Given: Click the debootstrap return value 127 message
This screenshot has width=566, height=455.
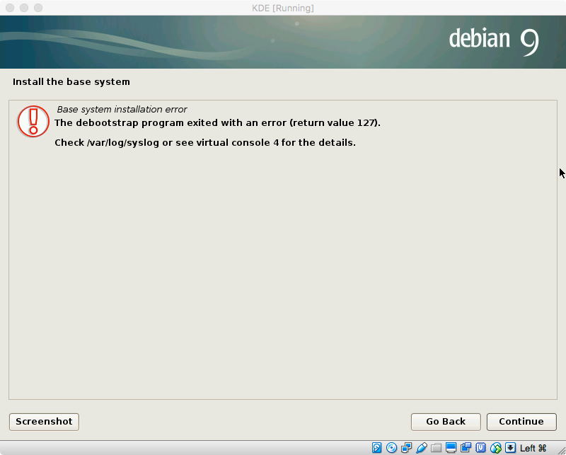Looking at the screenshot, I should (217, 123).
